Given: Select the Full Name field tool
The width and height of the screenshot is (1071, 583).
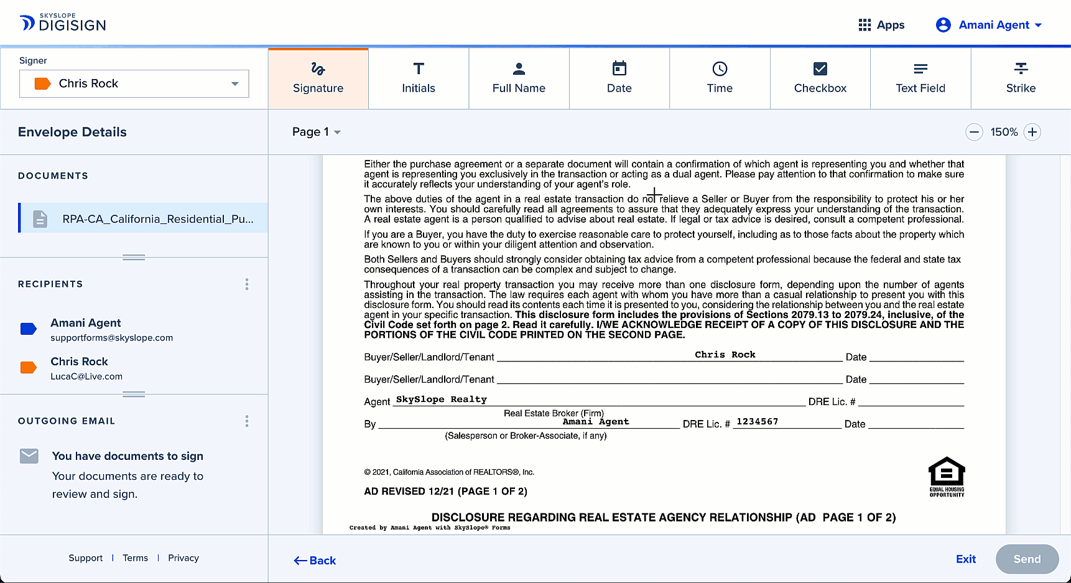Looking at the screenshot, I should point(519,78).
